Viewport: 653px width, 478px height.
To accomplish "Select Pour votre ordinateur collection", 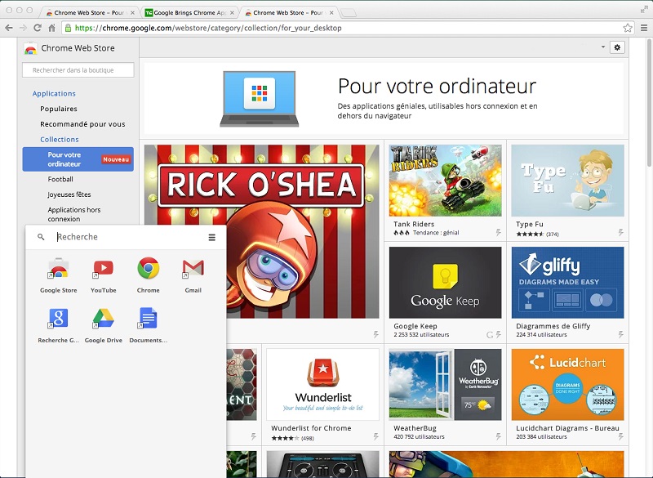I will (x=78, y=159).
